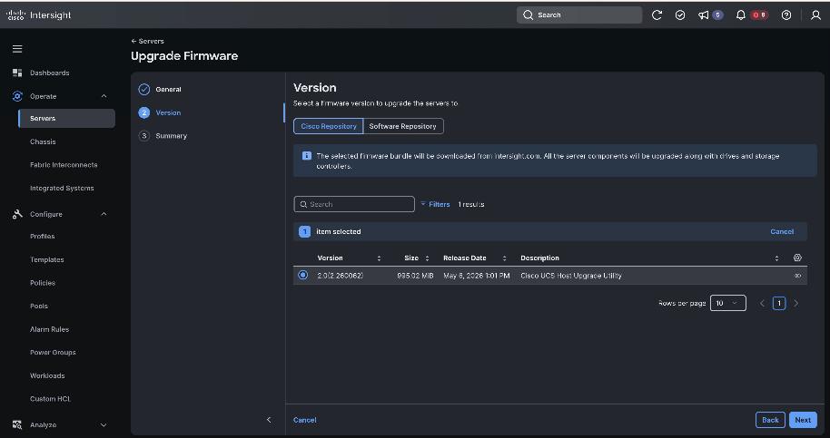Open Servers in sidebar
Viewport: 830px width, 438px height.
pos(66,119)
